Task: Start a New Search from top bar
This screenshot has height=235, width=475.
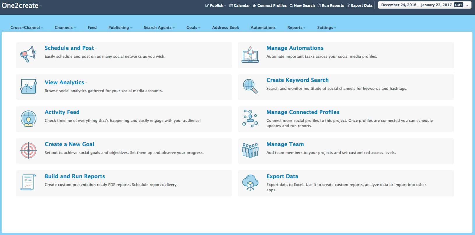Action: [x=302, y=5]
